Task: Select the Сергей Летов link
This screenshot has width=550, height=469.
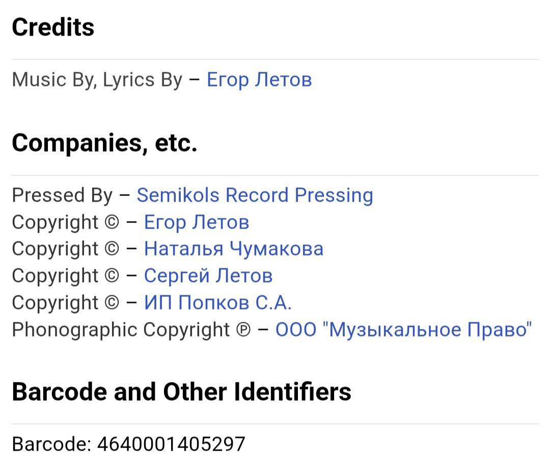Action: pos(208,275)
